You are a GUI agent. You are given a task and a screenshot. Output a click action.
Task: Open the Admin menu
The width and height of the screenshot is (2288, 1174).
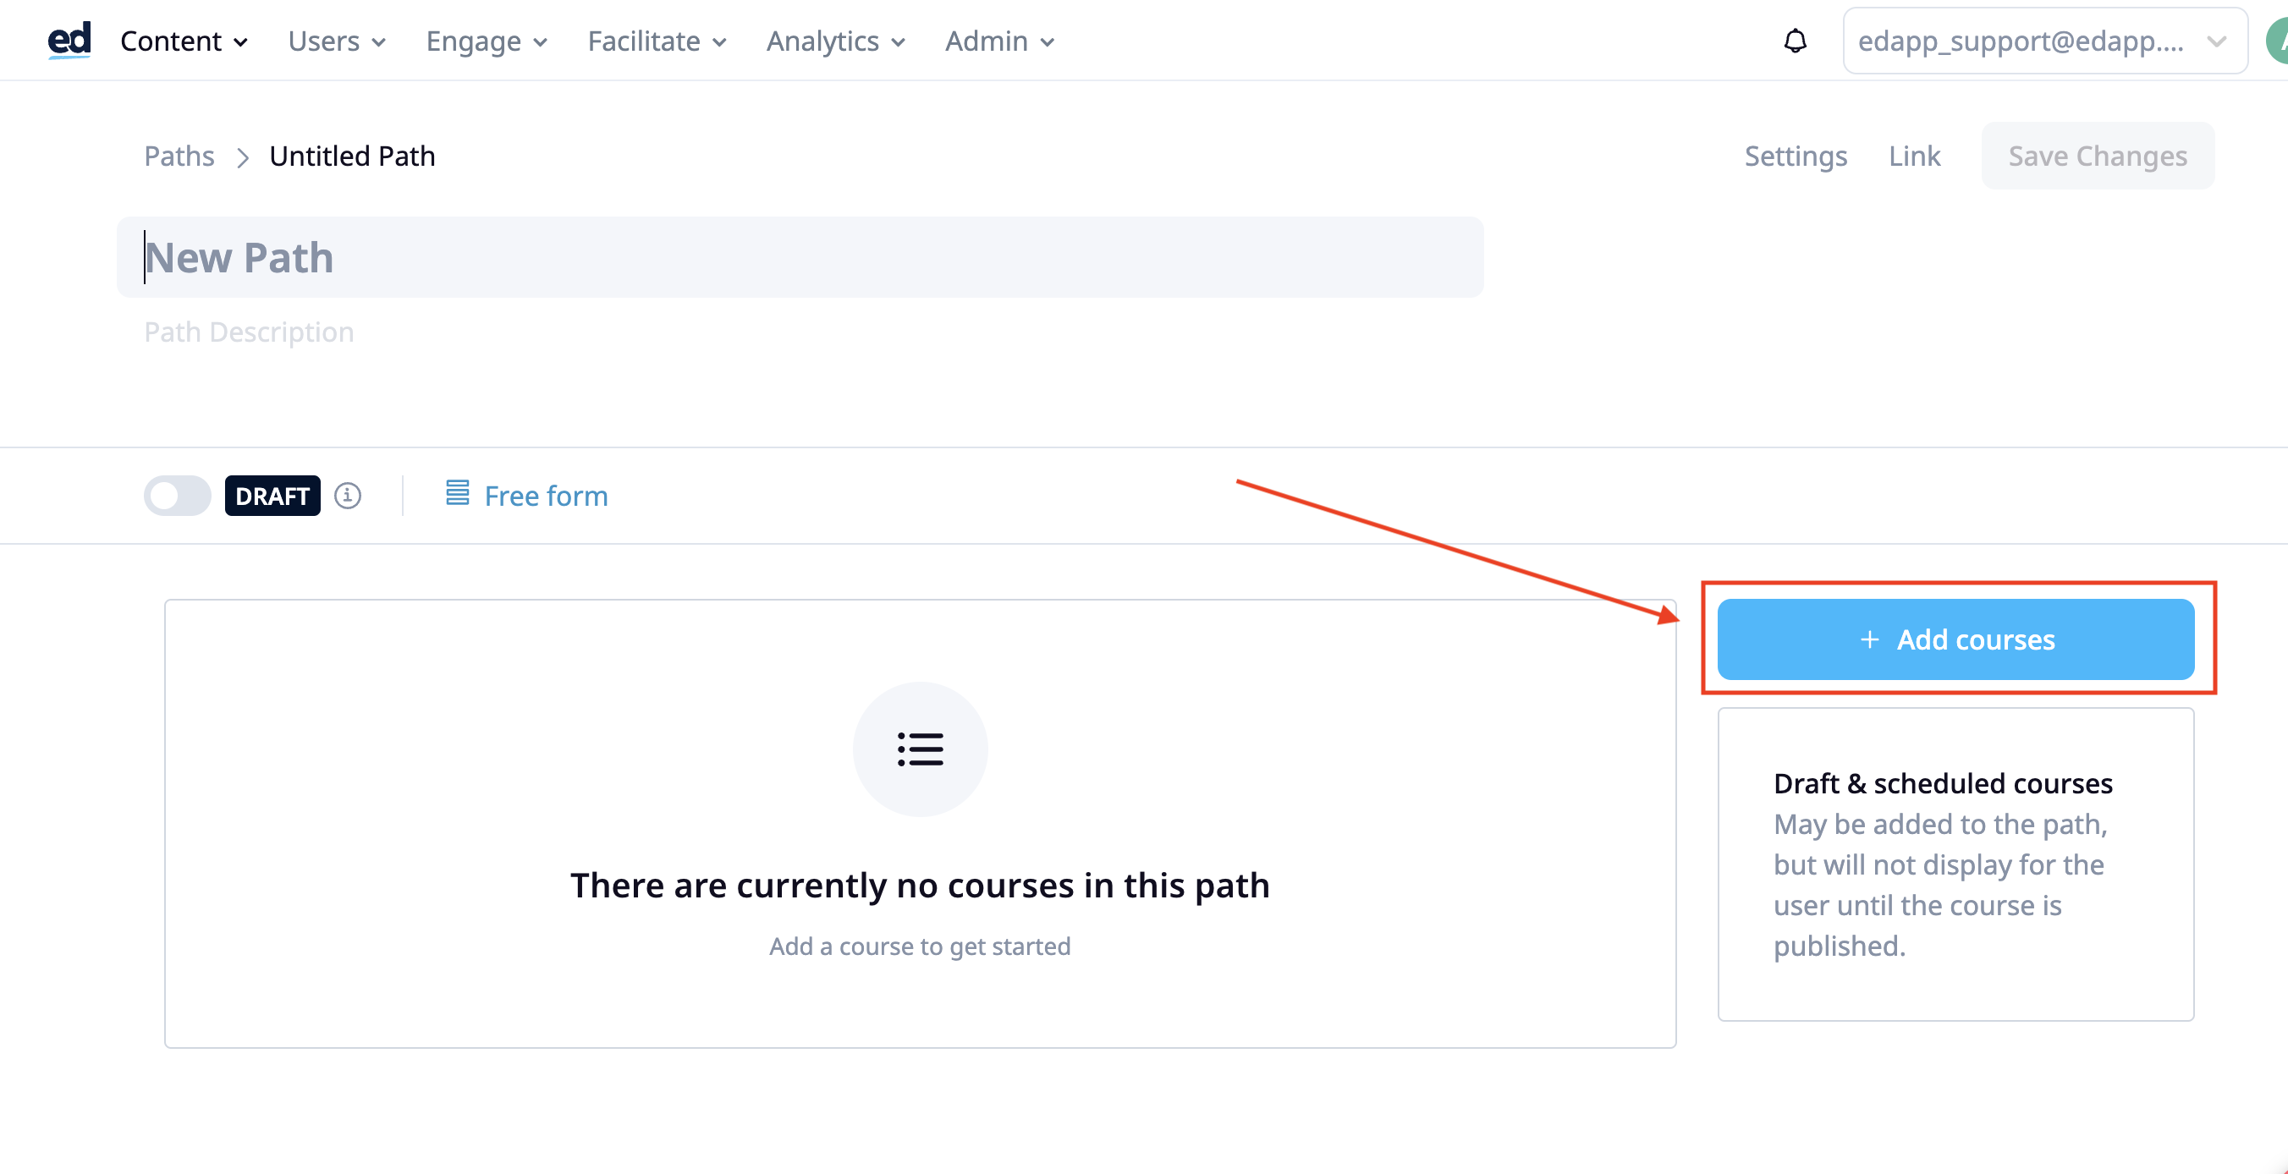(999, 41)
